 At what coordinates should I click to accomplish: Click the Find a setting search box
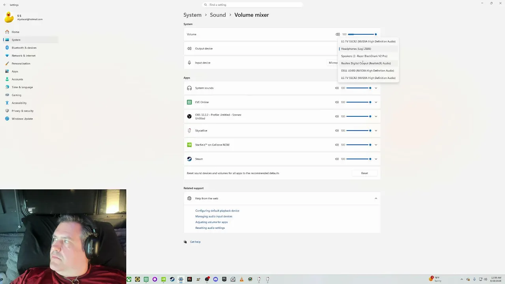coord(252,5)
